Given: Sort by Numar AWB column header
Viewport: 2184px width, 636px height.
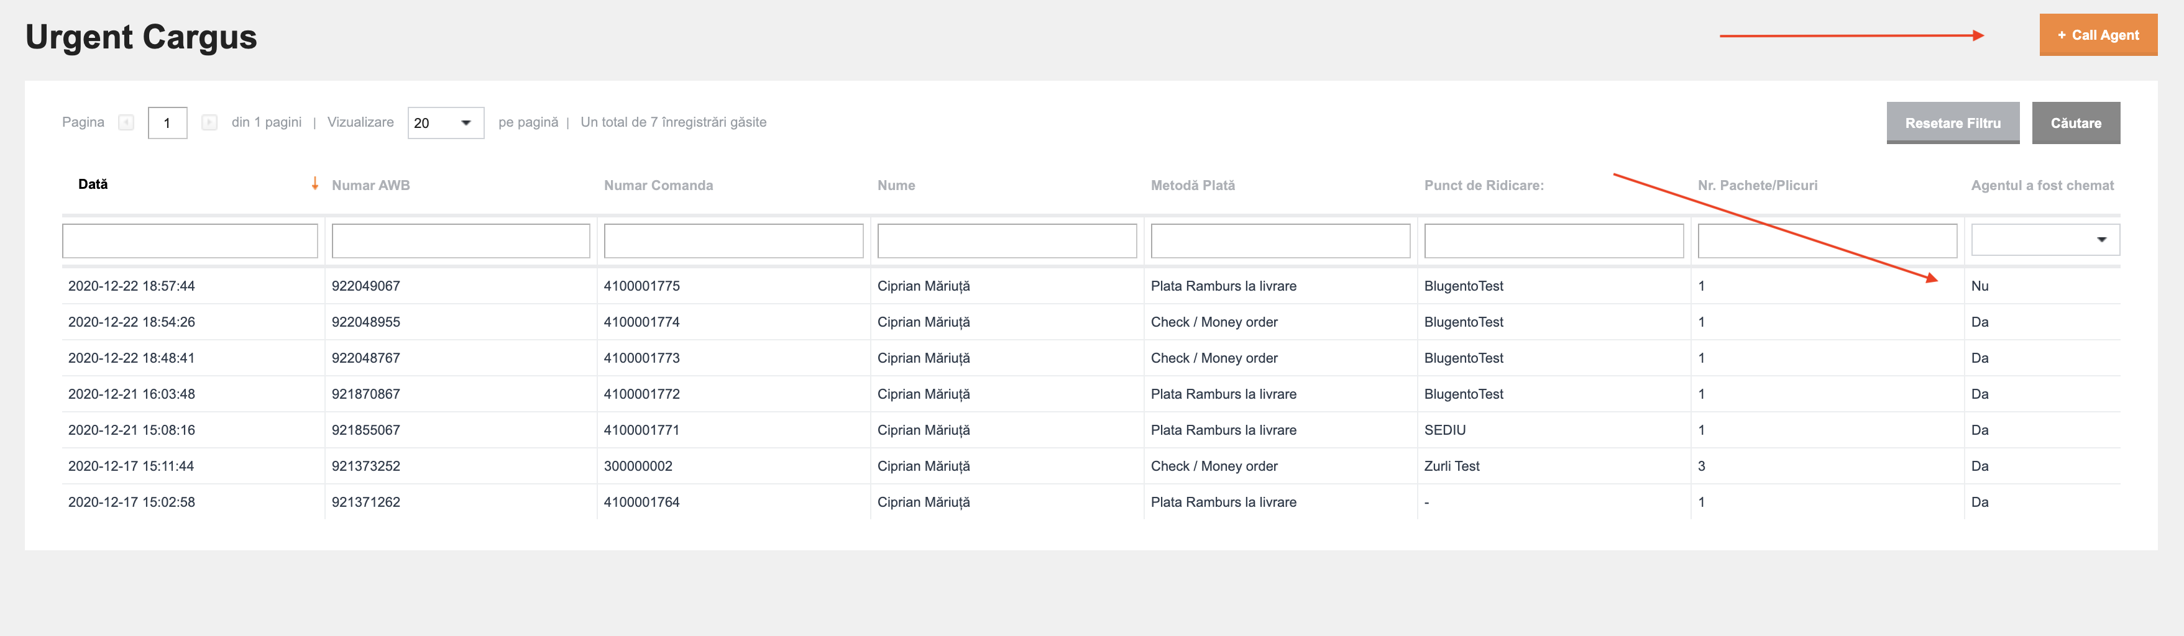Looking at the screenshot, I should click(x=370, y=186).
